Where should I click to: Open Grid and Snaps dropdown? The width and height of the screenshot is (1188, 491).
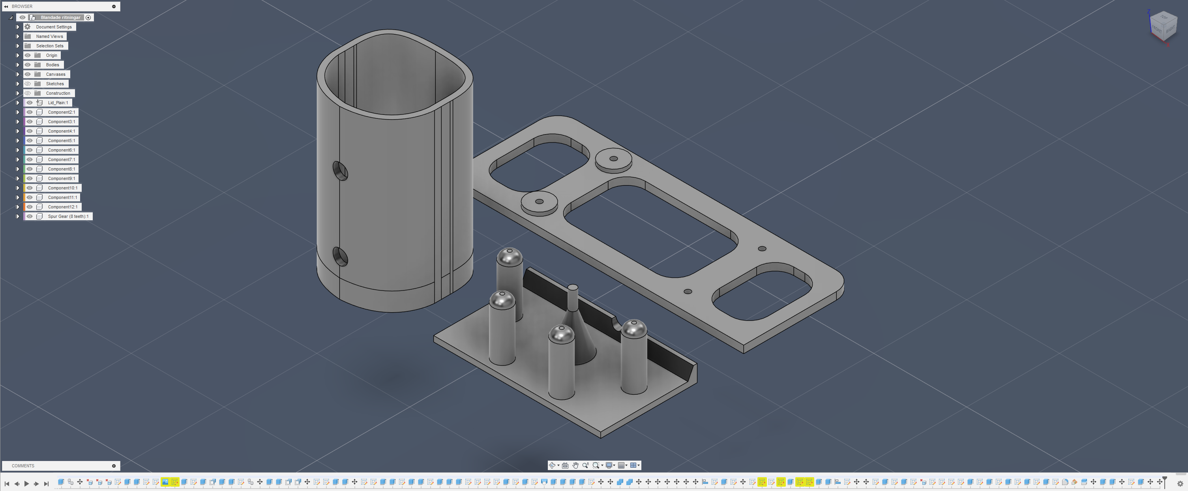(622, 465)
